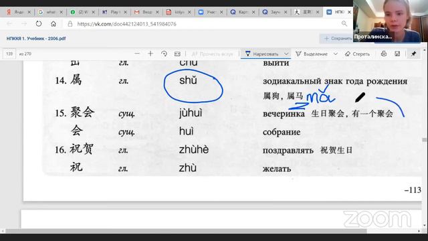Click the search magnifier in address bar
Screen dimensions: 428x241
pyautogui.click(x=344, y=24)
